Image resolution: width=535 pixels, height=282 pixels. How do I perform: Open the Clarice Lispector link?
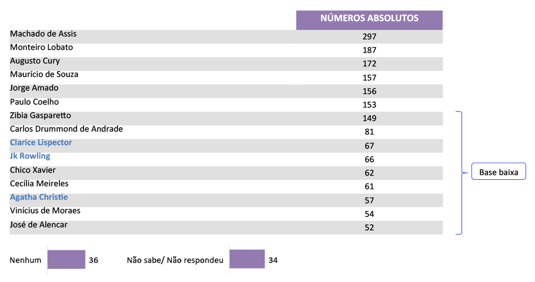41,143
